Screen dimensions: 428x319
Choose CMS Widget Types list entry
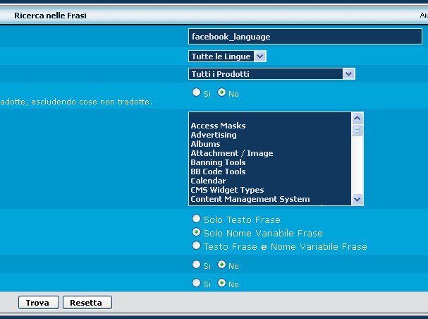tap(227, 190)
